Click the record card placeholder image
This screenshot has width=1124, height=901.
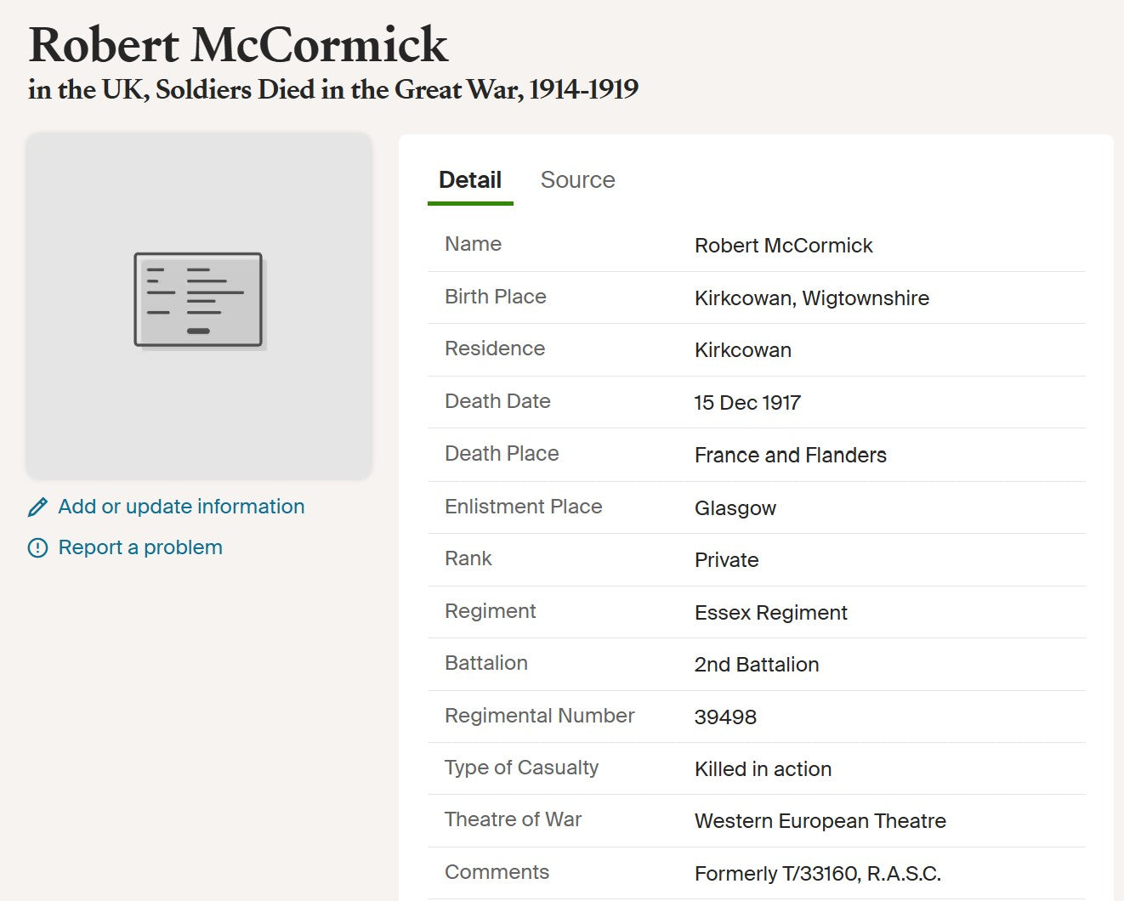pos(199,300)
